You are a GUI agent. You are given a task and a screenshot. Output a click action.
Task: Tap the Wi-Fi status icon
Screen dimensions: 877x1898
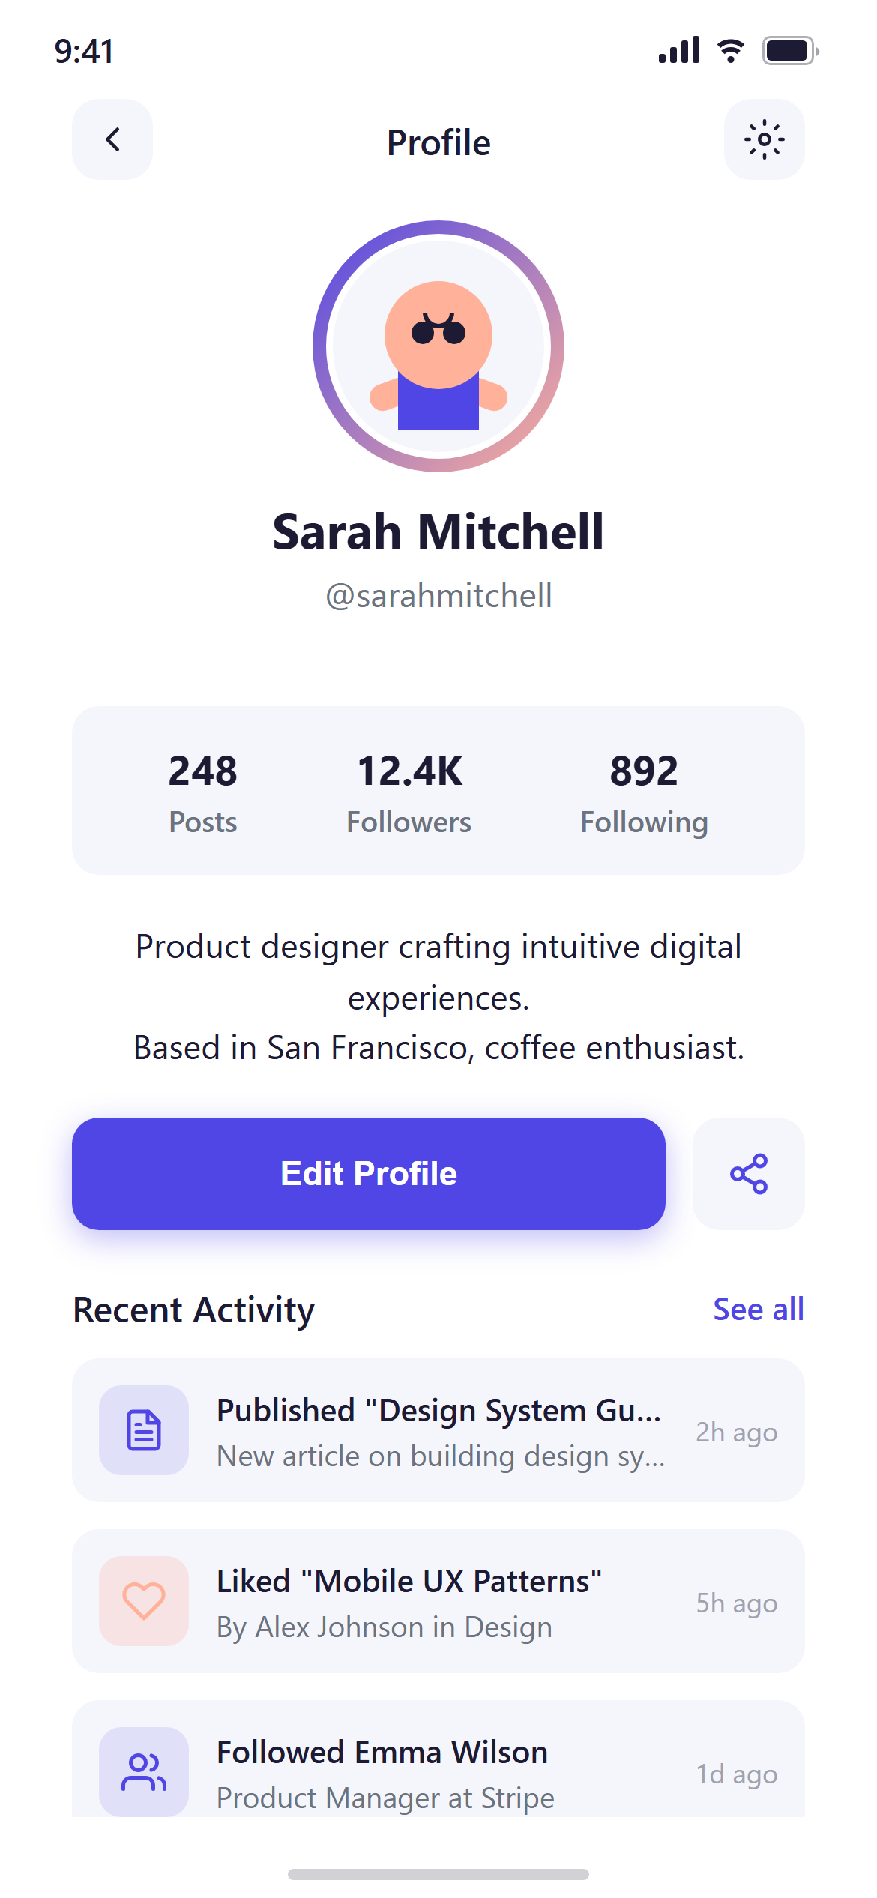point(731,50)
